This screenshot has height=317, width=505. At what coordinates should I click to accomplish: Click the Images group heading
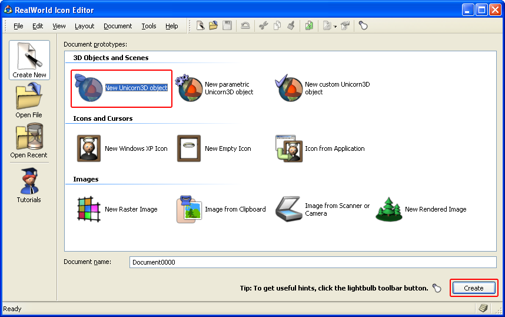pyautogui.click(x=86, y=179)
